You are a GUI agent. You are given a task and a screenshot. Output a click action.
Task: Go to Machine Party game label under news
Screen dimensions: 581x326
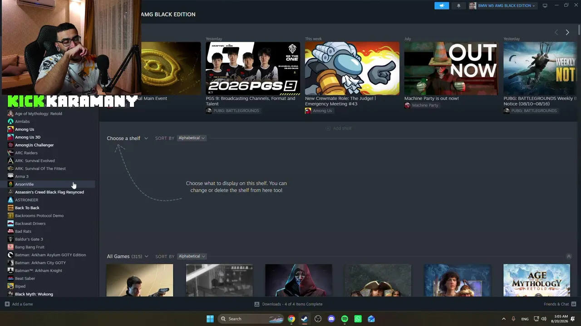tap(422, 105)
